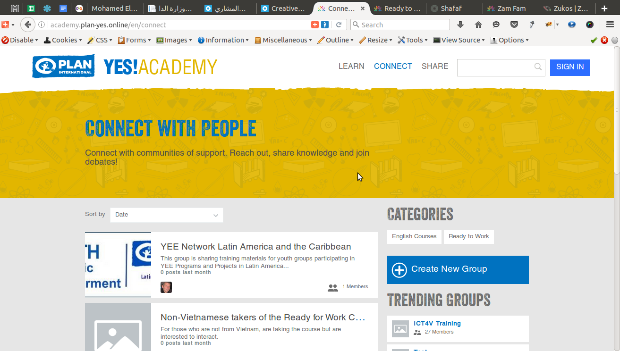
Task: Expand the Sort by Date dropdown
Action: (x=166, y=215)
